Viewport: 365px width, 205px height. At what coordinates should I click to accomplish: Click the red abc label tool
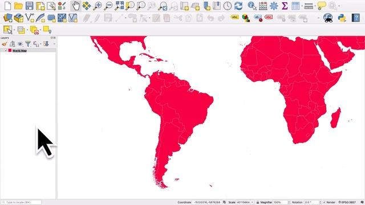point(269,17)
